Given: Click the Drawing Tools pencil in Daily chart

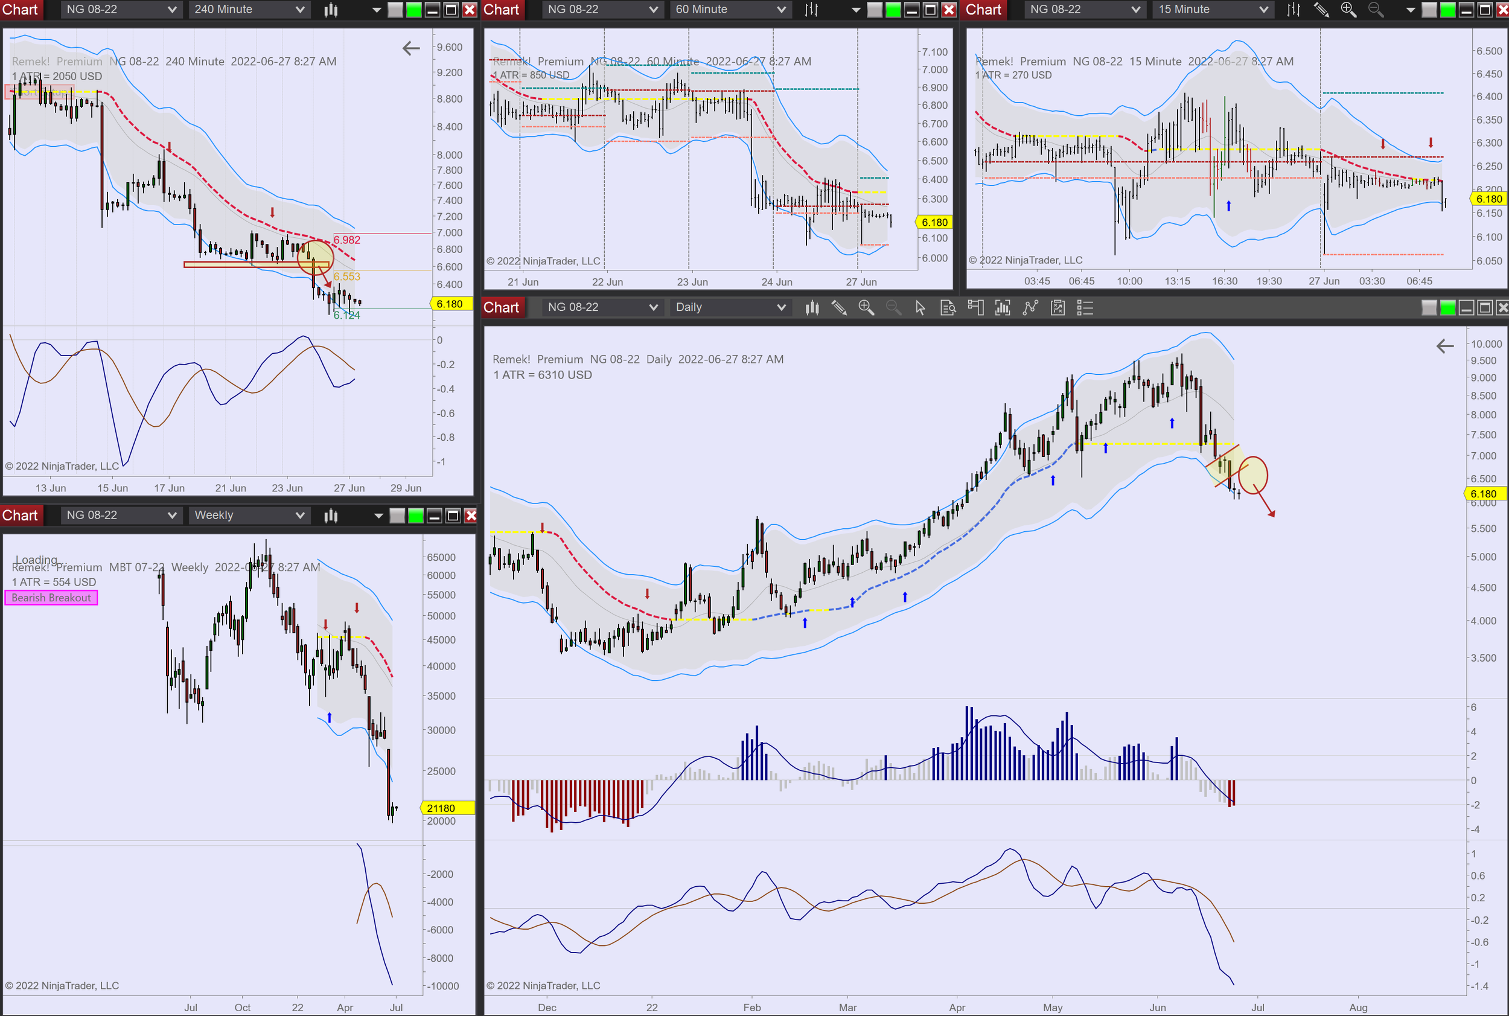Looking at the screenshot, I should (x=838, y=308).
